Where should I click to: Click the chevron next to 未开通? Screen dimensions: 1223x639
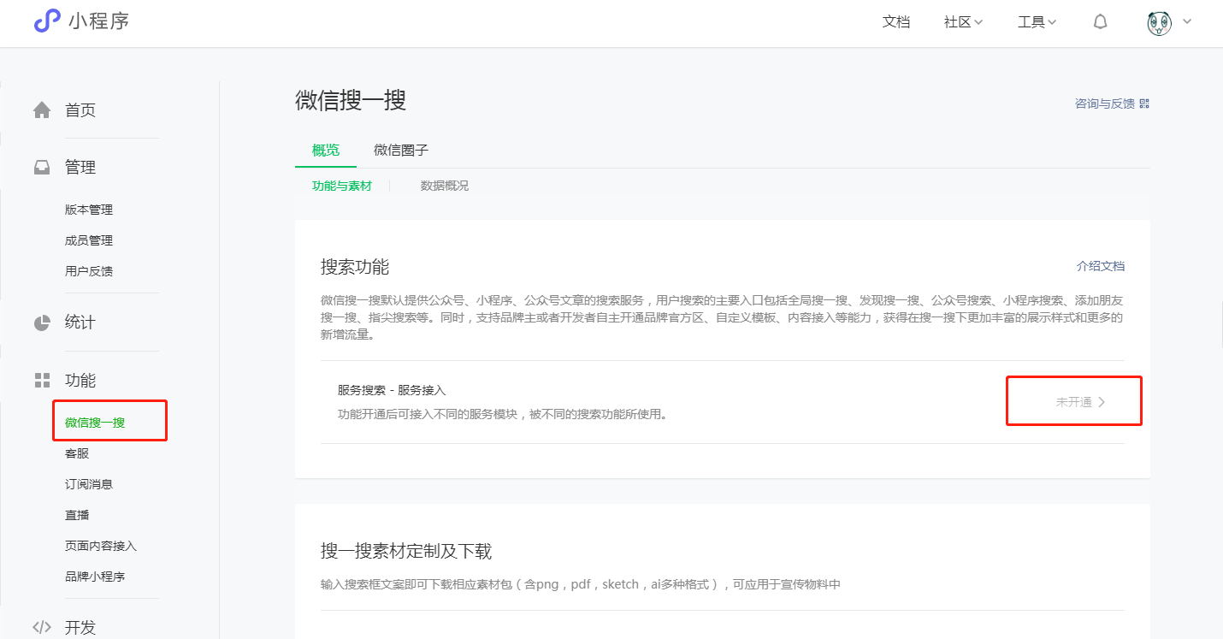[x=1102, y=402]
